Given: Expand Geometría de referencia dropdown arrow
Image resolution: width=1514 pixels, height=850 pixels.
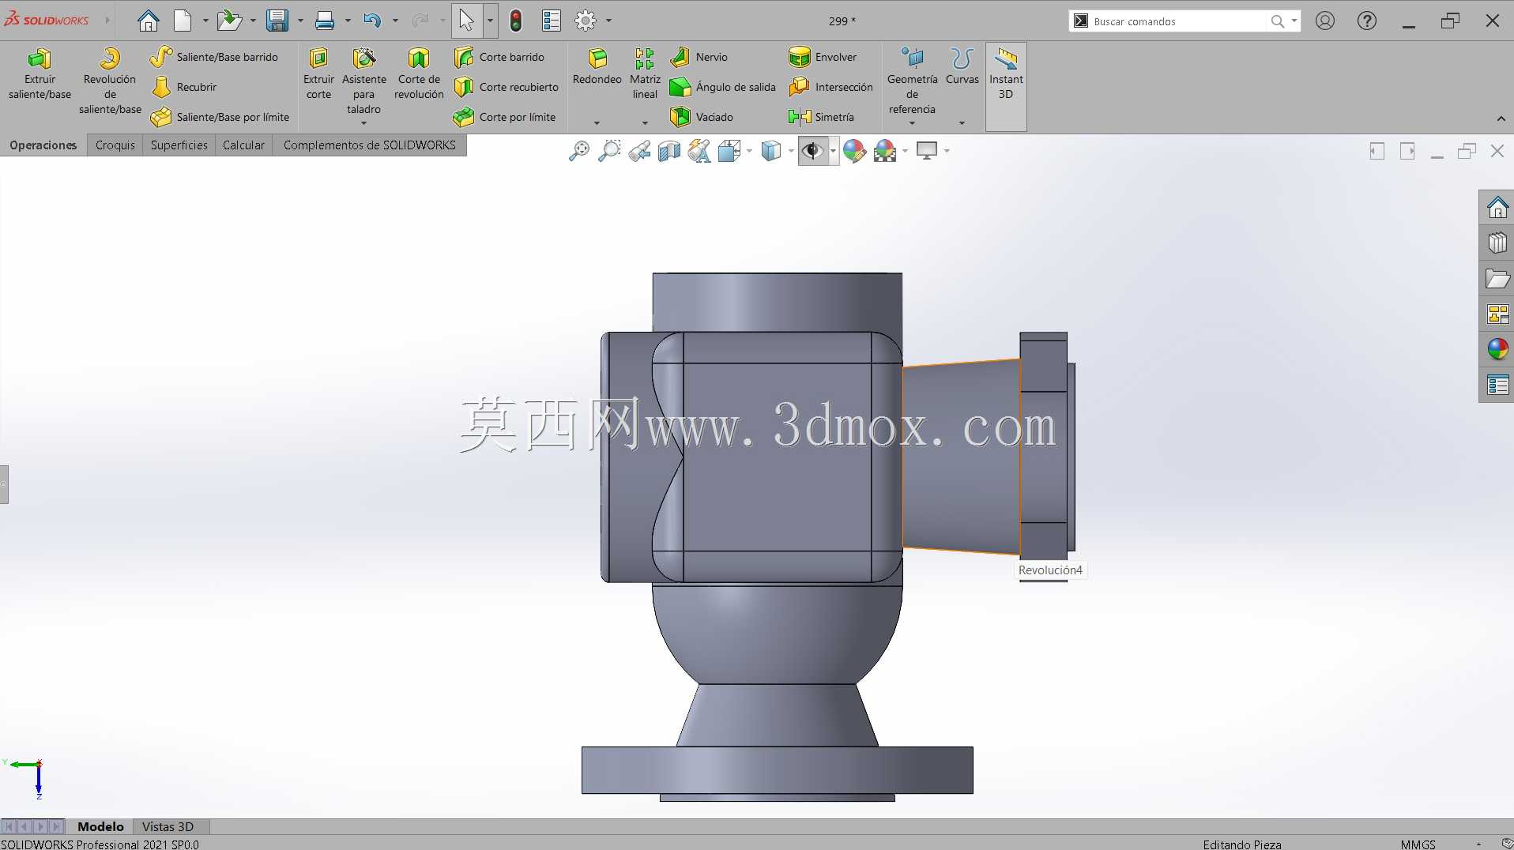Looking at the screenshot, I should pos(912,123).
